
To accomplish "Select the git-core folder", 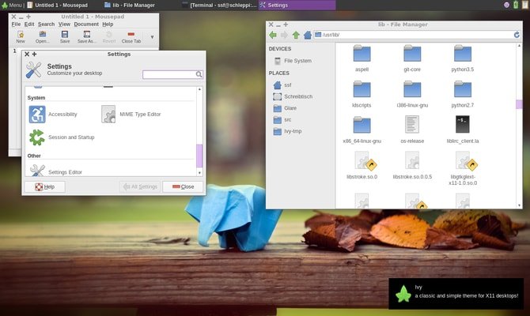I will (x=412, y=58).
